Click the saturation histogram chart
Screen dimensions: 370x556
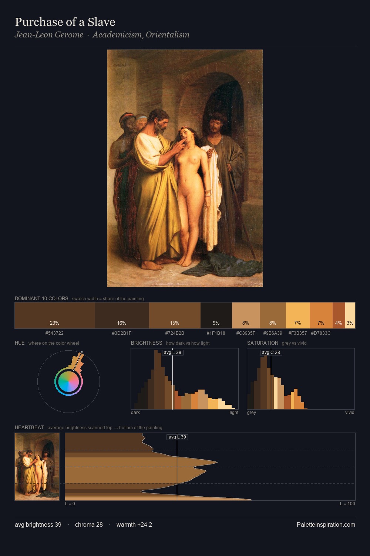[x=301, y=379]
